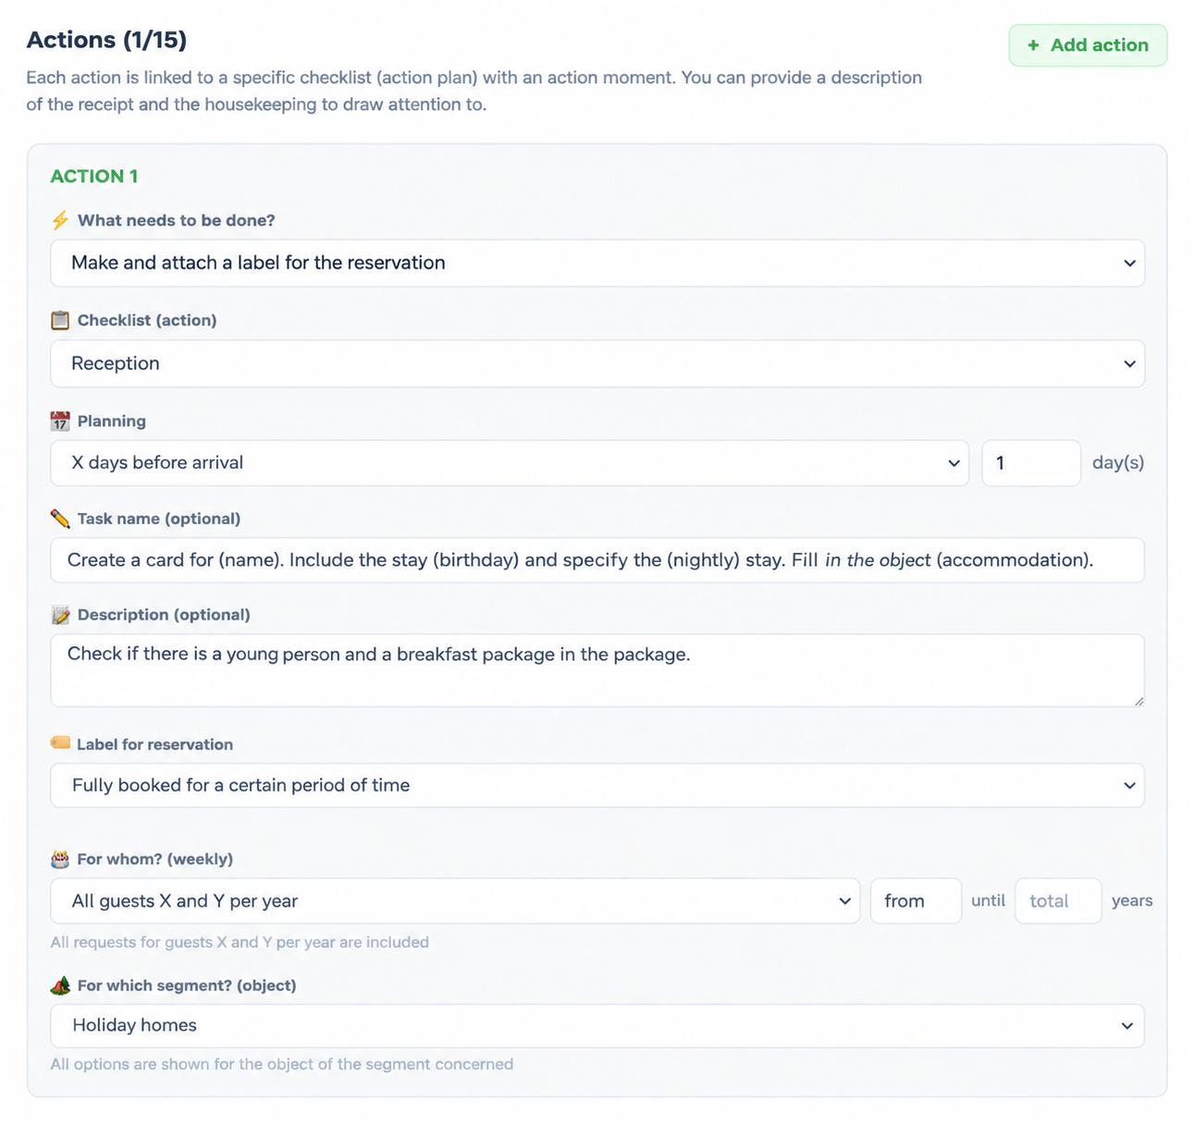This screenshot has width=1194, height=1126.
Task: Click the lightning bolt icon beside What needs to be done
Action: pyautogui.click(x=60, y=220)
